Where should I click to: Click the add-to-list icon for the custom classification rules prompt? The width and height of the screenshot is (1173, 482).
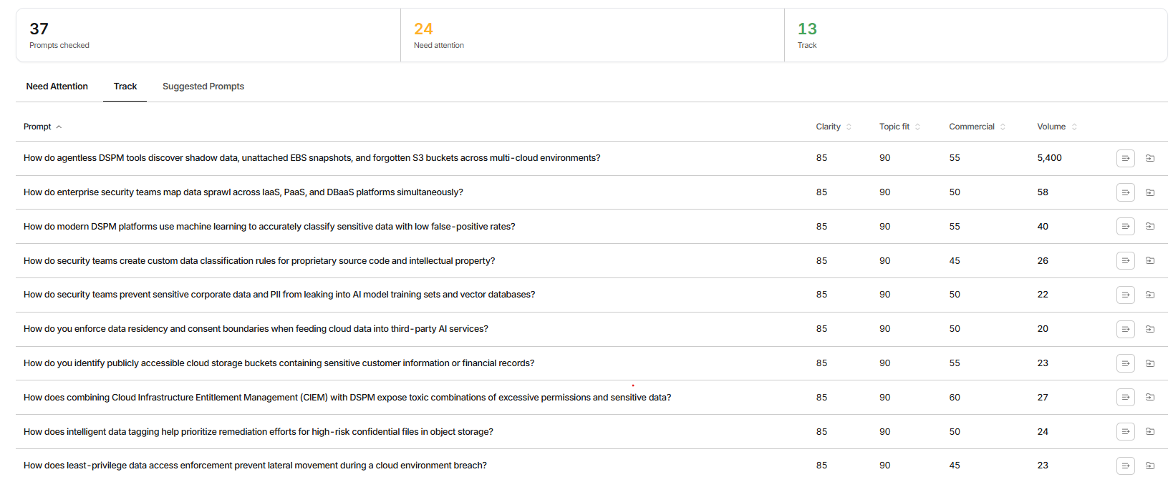1125,260
